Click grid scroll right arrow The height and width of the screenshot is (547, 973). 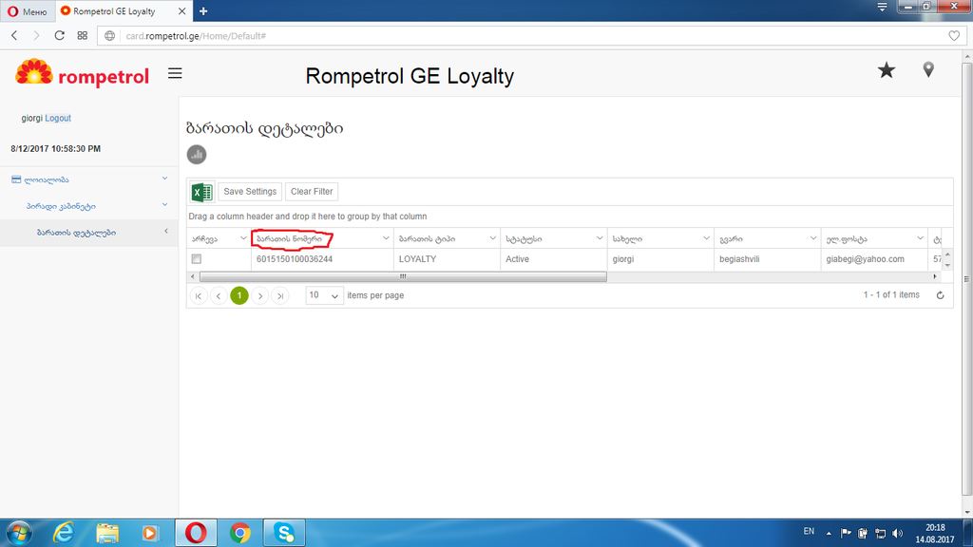935,276
